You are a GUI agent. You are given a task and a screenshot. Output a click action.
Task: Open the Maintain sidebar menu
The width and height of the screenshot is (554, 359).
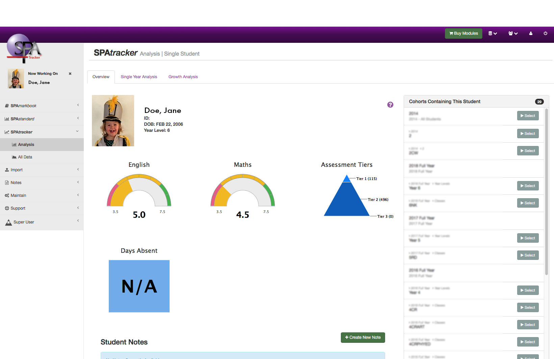42,196
